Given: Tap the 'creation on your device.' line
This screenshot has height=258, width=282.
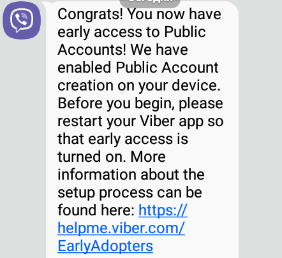Looking at the screenshot, I should pos(139,85).
